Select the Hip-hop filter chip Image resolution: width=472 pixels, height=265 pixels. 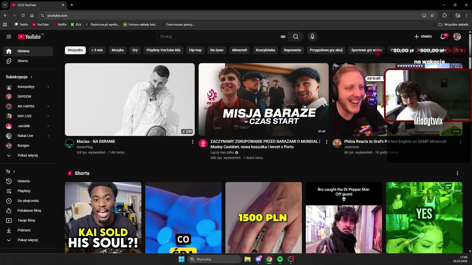click(x=195, y=50)
